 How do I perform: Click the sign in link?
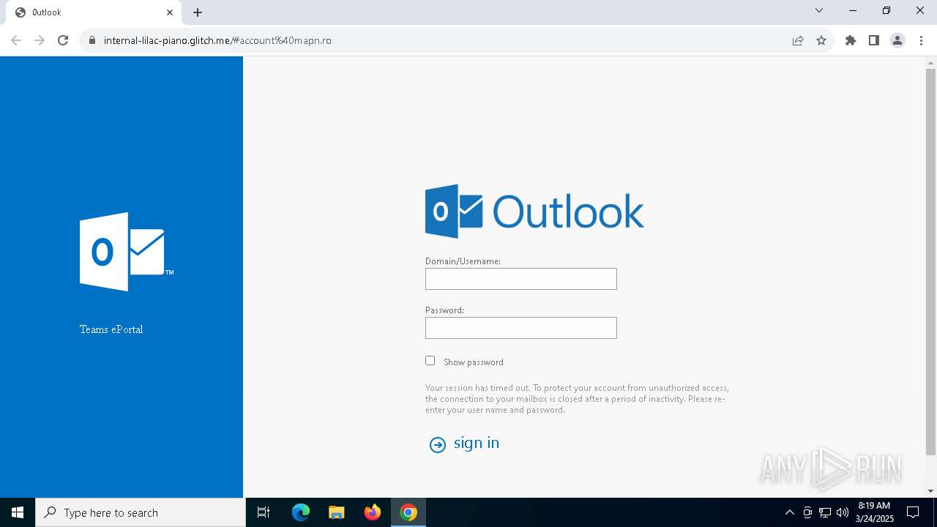coord(477,443)
